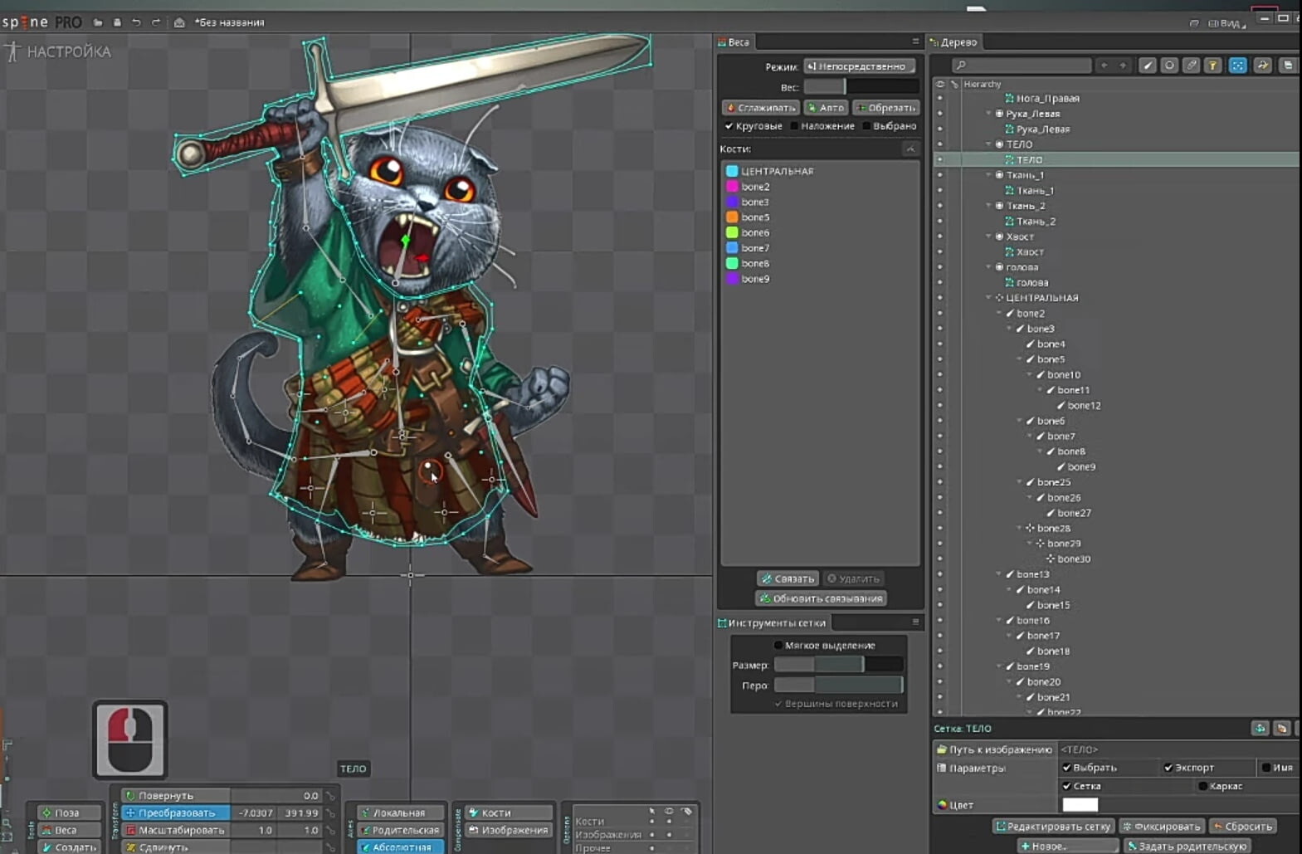Select the Масштабировать (Scale) tool

pos(175,830)
